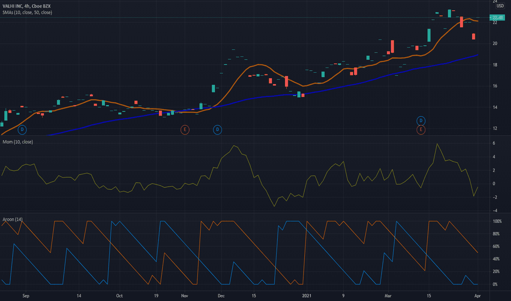The image size is (511, 301).
Task: Click the 40% Aroon axis label
Action: [x=496, y=259]
